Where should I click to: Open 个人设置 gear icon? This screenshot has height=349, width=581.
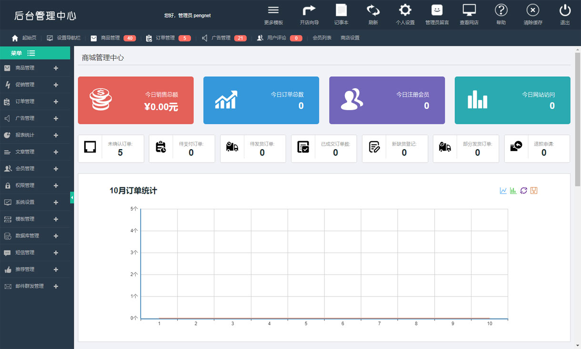pos(405,10)
